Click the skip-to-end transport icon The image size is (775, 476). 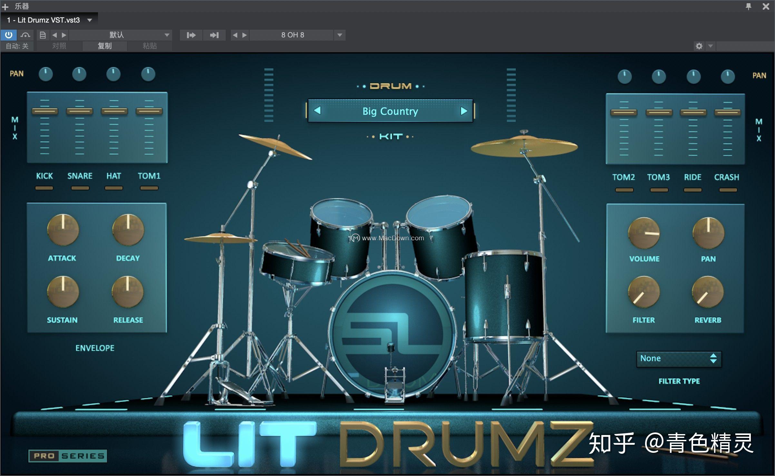214,35
